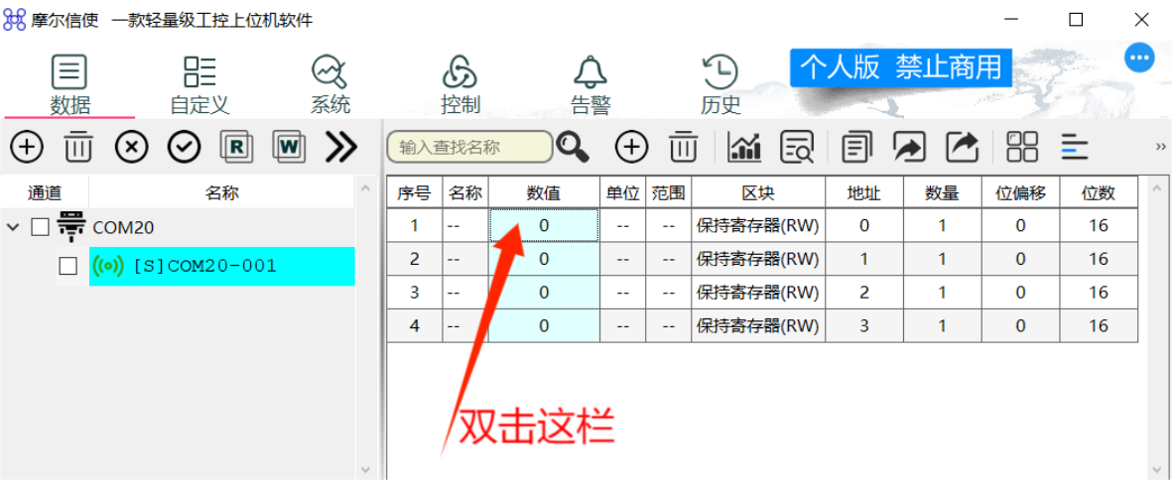Open the 历史 history tab
1174x486 pixels.
coord(720,84)
